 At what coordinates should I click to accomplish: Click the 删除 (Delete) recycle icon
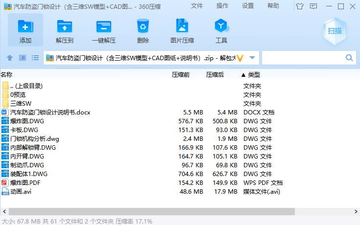pyautogui.click(x=143, y=26)
